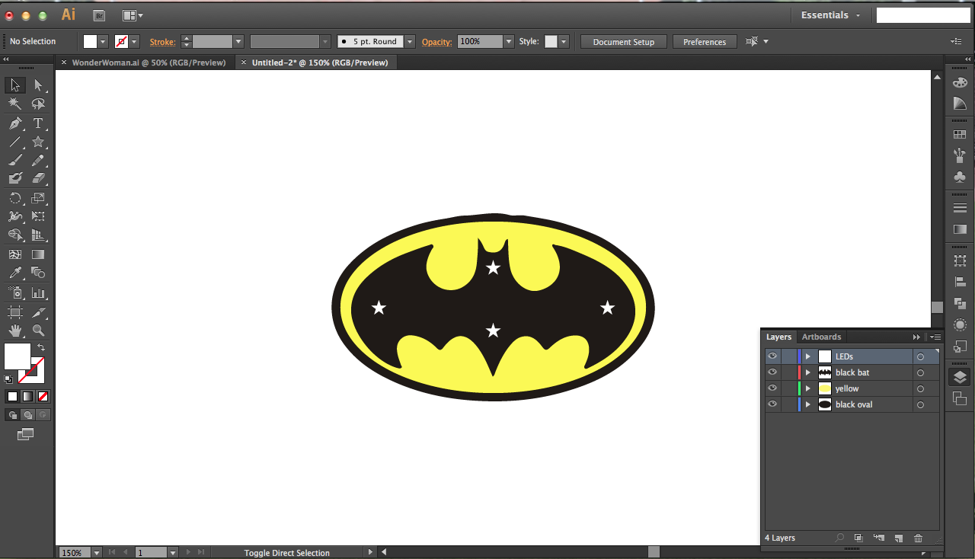This screenshot has height=559, width=975.
Task: Select the Zoom tool
Action: click(38, 331)
